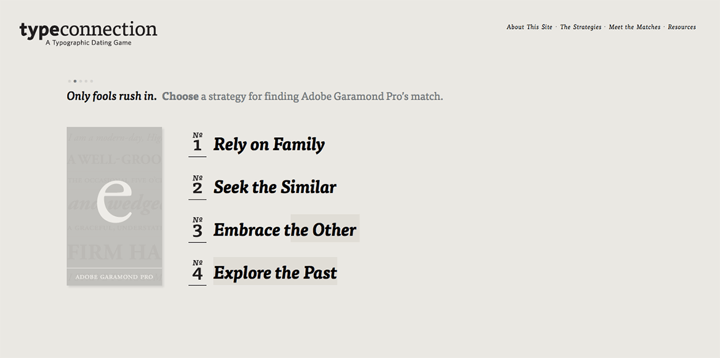
Task: Select the first progress dot
Action: [70, 81]
